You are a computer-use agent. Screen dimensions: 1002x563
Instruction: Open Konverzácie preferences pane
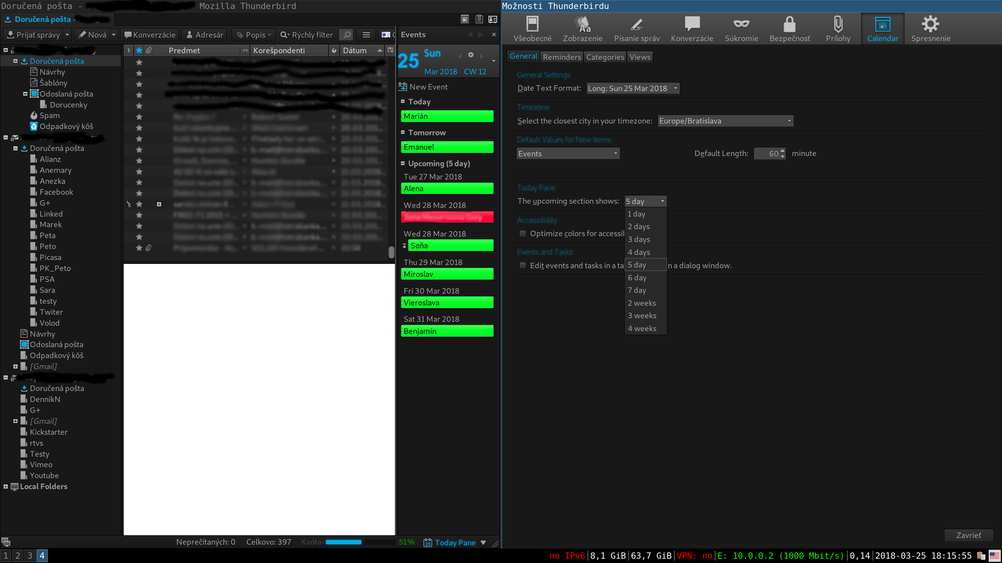(x=692, y=29)
